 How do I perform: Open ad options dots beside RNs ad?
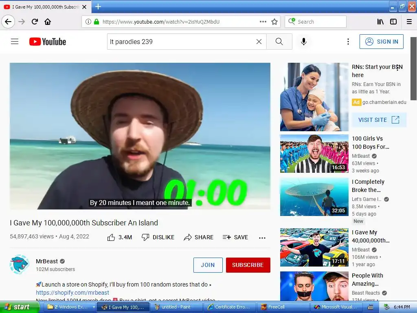[x=397, y=68]
